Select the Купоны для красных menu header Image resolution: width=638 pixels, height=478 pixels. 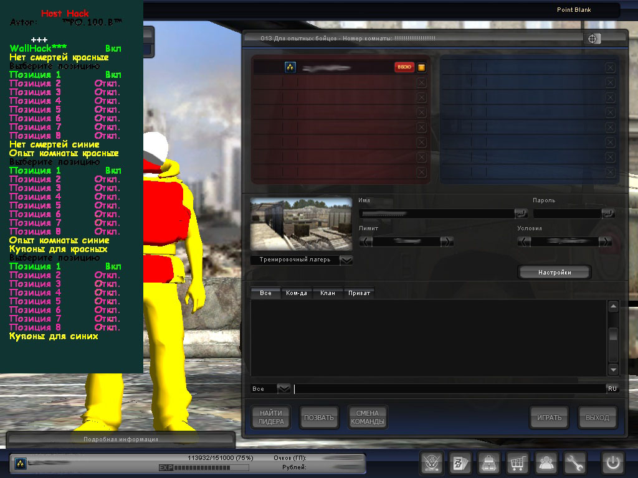pyautogui.click(x=58, y=249)
